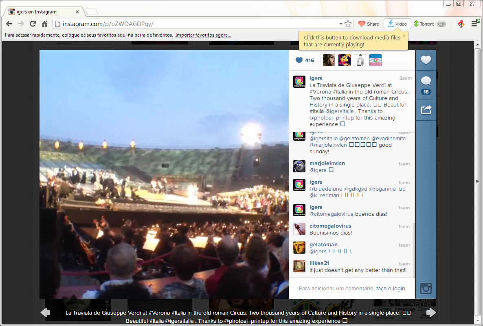483x326 pixels.
Task: Expand the address bar dropdown arrow
Action: tap(341, 24)
